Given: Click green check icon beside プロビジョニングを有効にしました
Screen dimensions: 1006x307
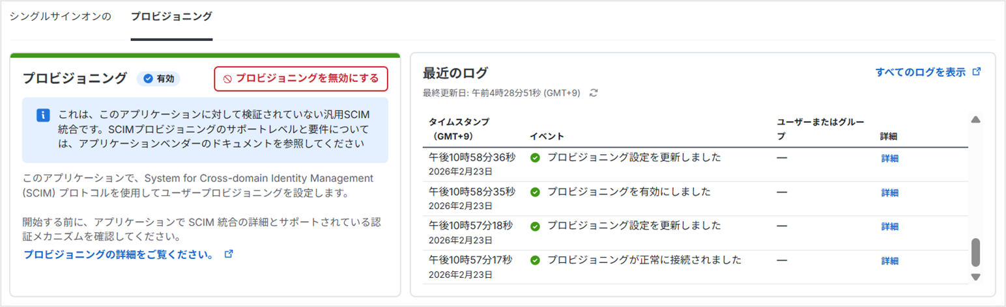Looking at the screenshot, I should 535,192.
